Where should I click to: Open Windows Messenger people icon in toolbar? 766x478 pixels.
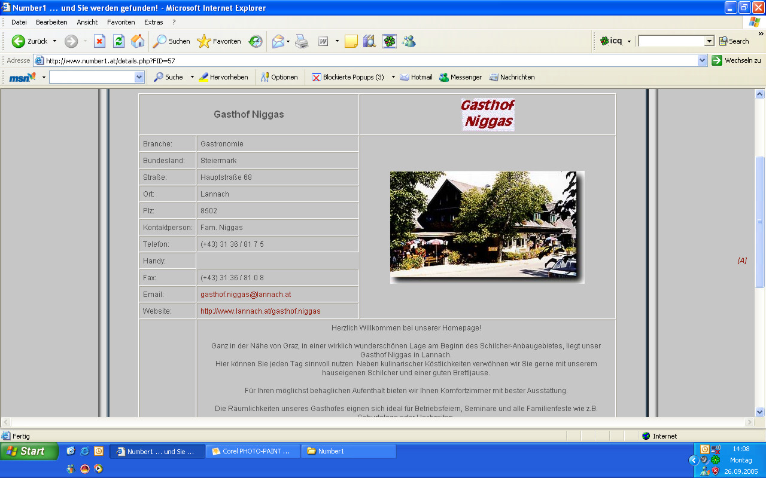click(409, 41)
